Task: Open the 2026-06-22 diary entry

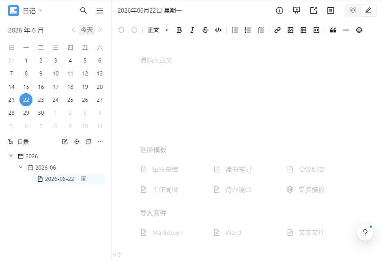Action: [70, 179]
